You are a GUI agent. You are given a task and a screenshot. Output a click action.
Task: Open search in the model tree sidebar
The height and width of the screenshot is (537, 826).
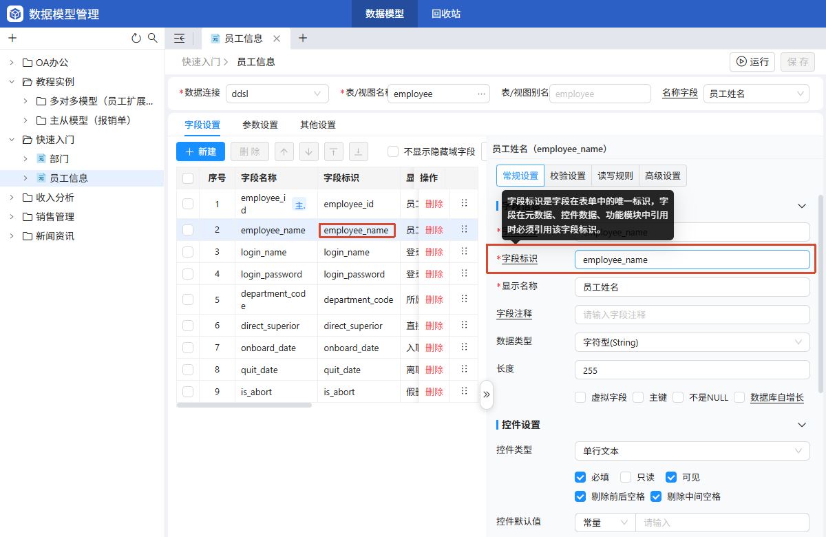coord(153,38)
